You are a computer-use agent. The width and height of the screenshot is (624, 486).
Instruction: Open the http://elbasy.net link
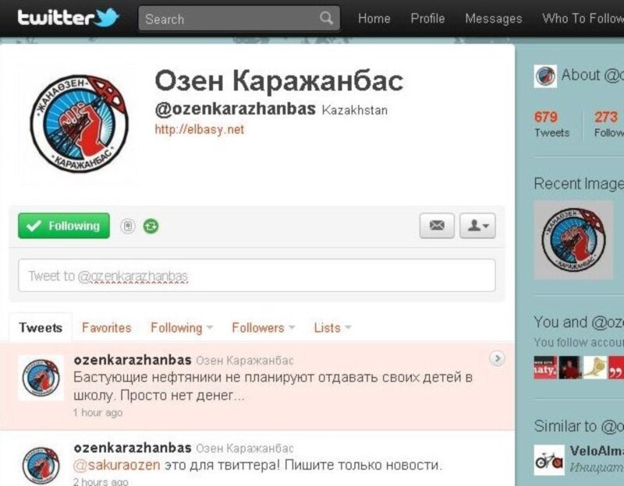coord(200,129)
